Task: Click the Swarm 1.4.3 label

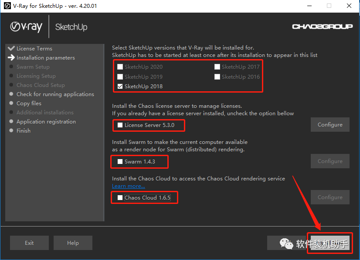Action: pyautogui.click(x=140, y=161)
